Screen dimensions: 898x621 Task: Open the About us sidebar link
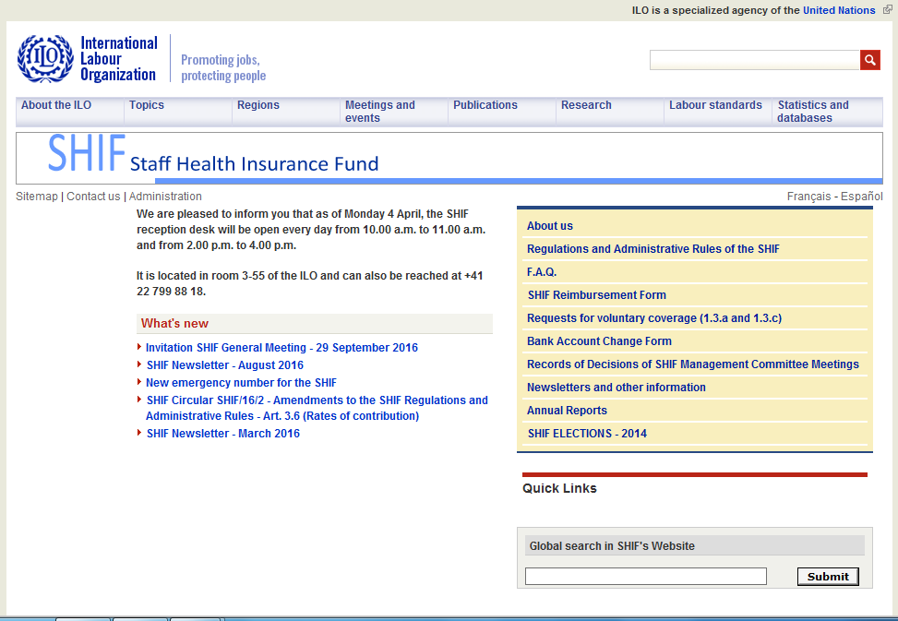coord(550,226)
